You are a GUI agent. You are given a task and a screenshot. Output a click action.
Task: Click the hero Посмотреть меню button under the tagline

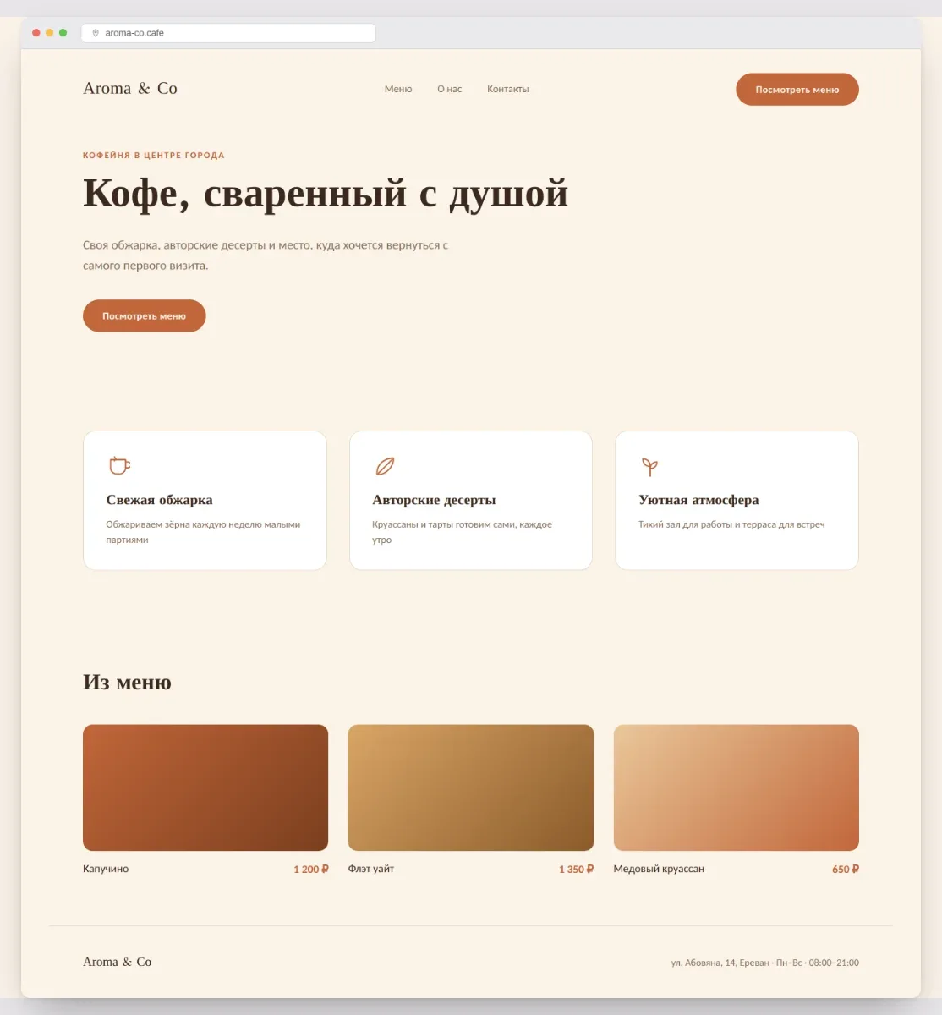point(144,315)
